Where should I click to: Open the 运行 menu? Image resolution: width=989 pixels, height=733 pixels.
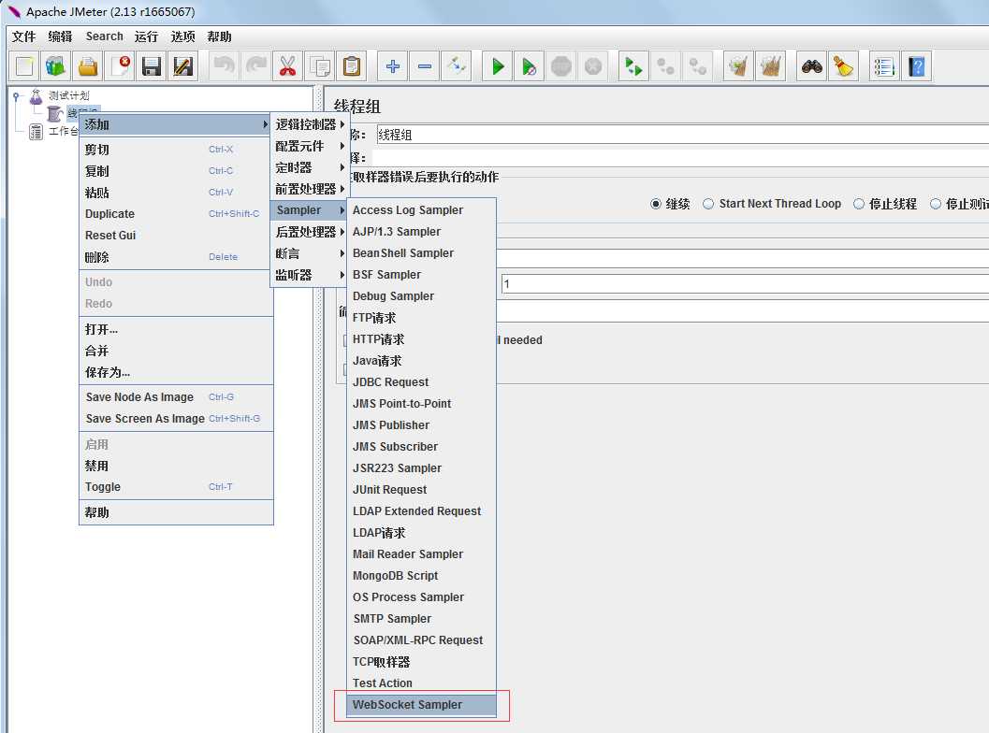(x=146, y=36)
